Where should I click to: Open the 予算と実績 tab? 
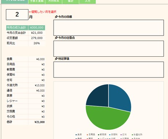tap(37, 1)
